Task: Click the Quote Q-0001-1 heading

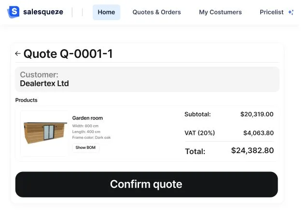Action: [x=68, y=54]
